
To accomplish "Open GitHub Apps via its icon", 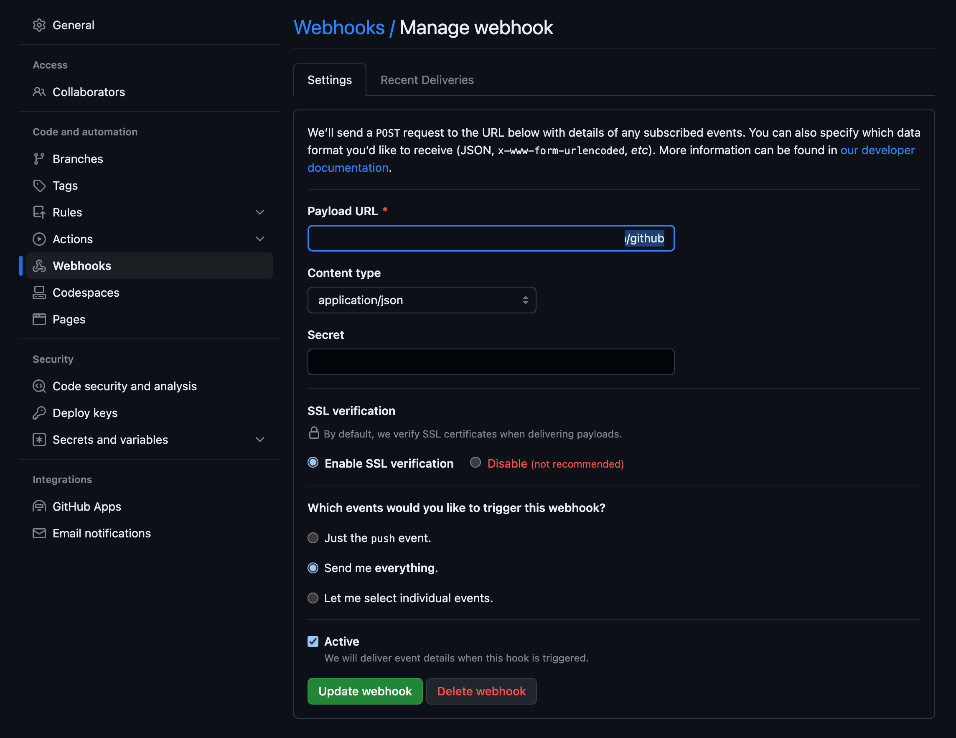I will tap(39, 506).
